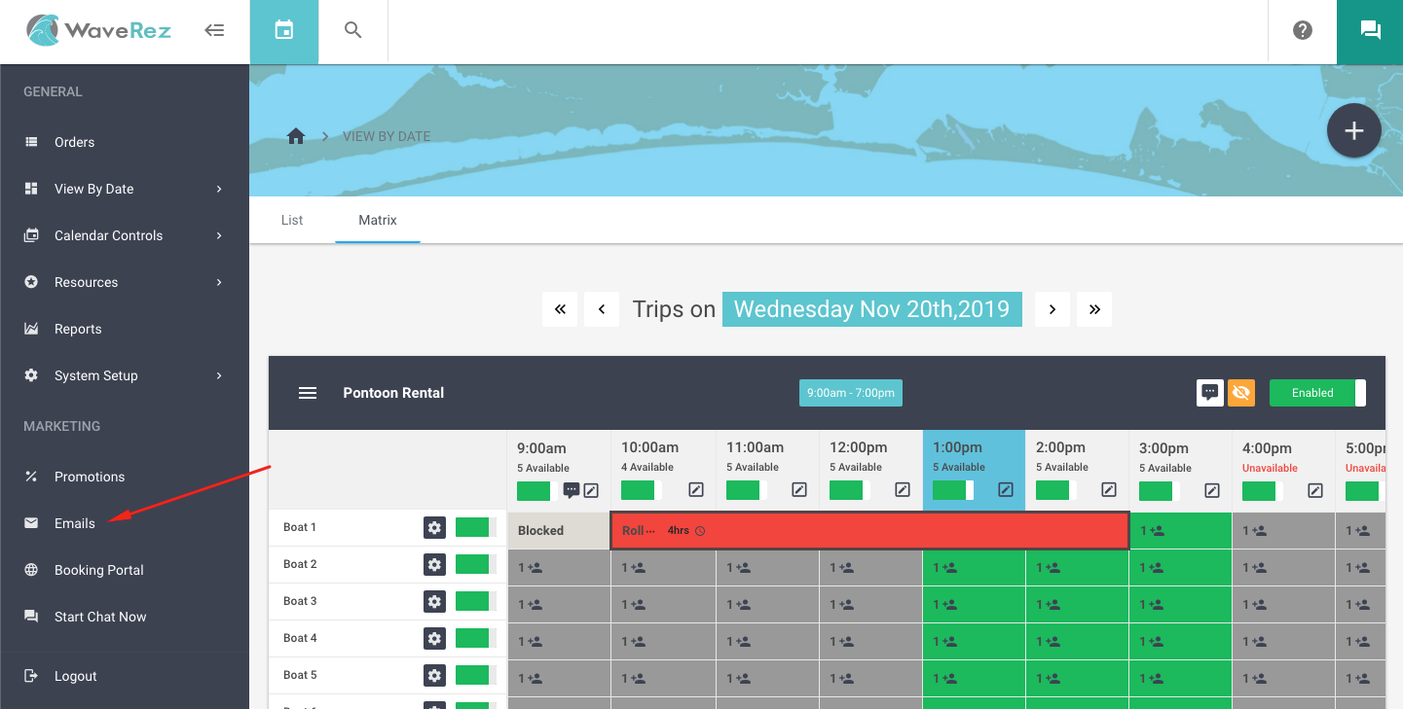This screenshot has width=1403, height=709.
Task: Jump back with double-left arrow button
Action: (x=560, y=309)
